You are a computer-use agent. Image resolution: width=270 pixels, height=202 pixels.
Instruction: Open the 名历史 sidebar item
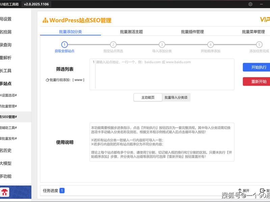pyautogui.click(x=6, y=150)
